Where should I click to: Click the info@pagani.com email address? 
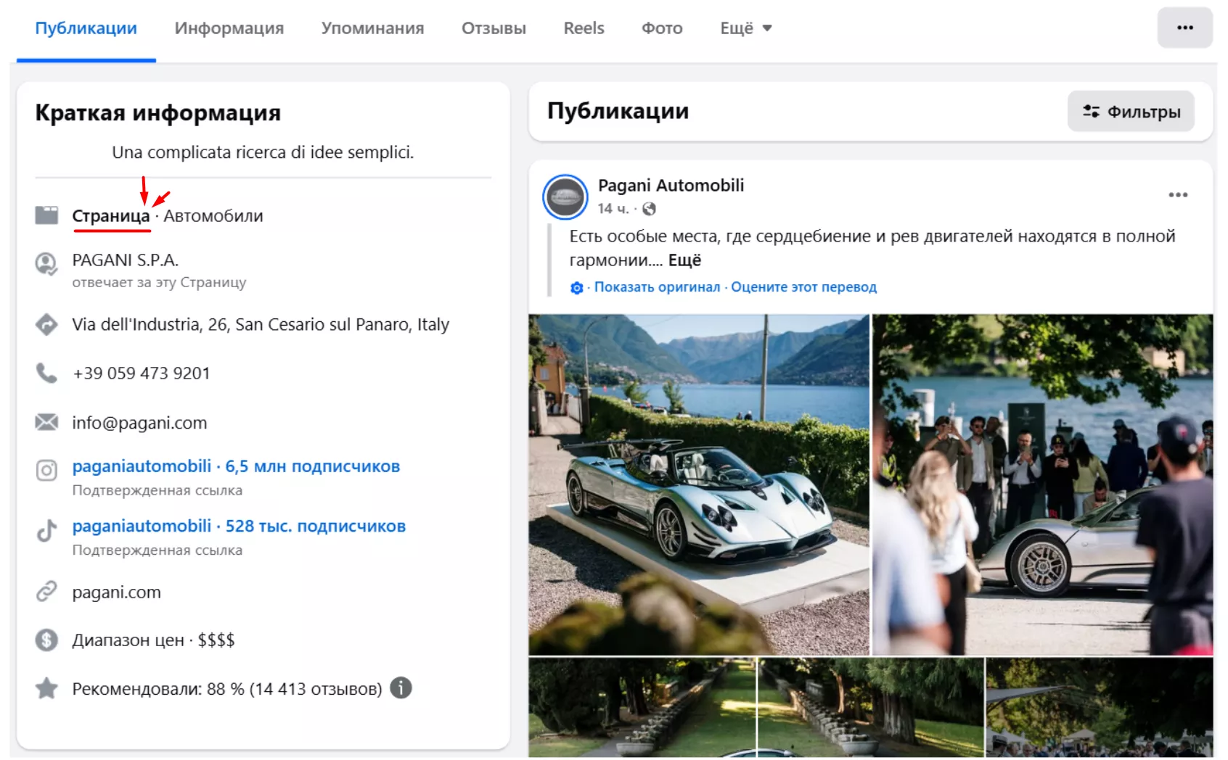(139, 423)
